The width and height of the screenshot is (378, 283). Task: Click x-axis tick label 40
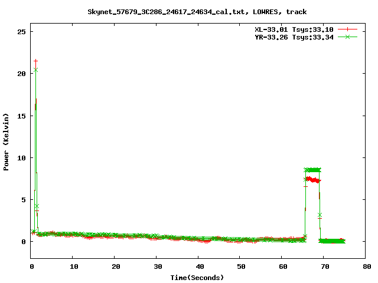[200, 266]
